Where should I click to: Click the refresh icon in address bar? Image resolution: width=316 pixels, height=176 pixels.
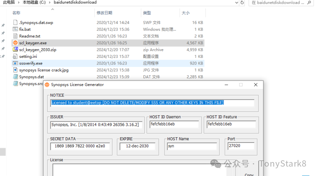(242, 3)
